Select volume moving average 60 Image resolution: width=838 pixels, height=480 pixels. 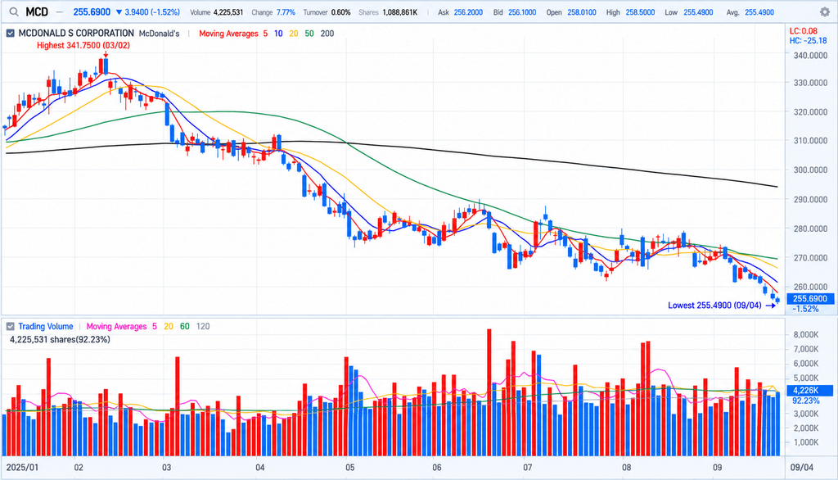(x=184, y=327)
